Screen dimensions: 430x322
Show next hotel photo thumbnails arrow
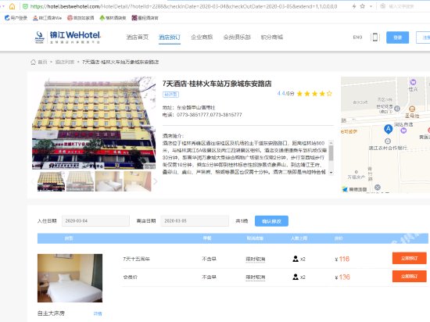pos(156,181)
